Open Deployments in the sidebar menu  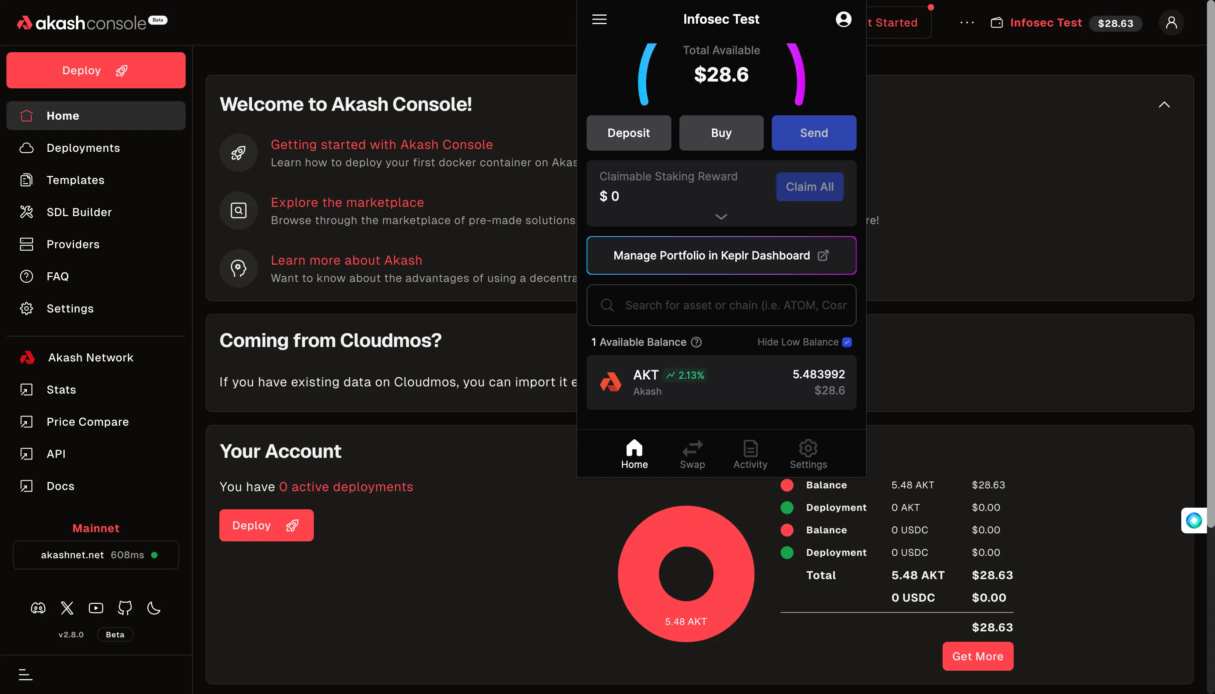click(83, 148)
